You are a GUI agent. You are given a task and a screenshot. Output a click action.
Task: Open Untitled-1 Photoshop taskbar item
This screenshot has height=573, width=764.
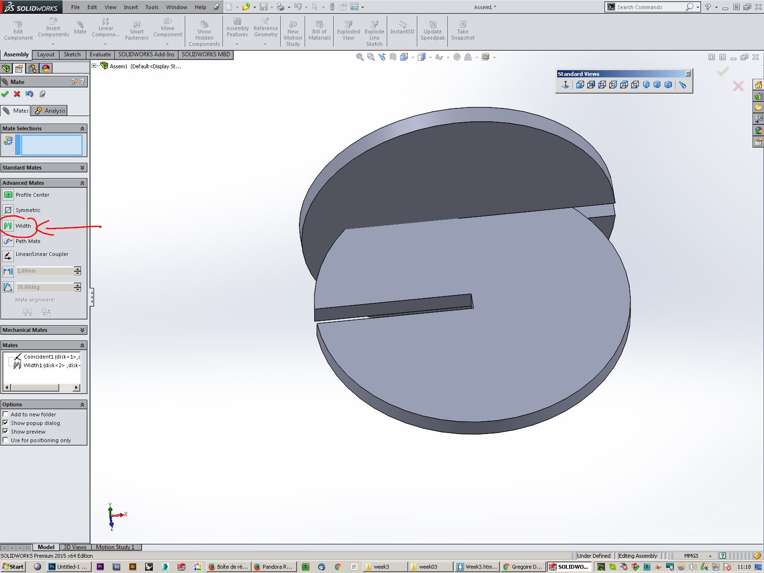68,567
